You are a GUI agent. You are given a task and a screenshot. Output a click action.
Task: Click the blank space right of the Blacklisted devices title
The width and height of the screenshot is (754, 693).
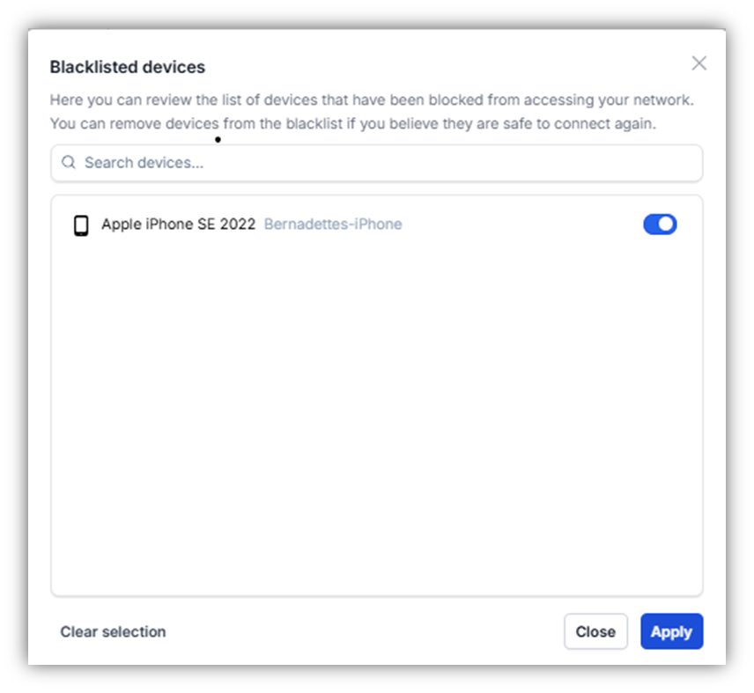pos(440,67)
